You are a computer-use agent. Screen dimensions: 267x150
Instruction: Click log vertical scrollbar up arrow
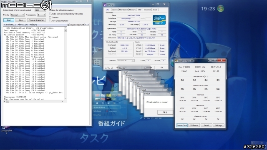66,28
